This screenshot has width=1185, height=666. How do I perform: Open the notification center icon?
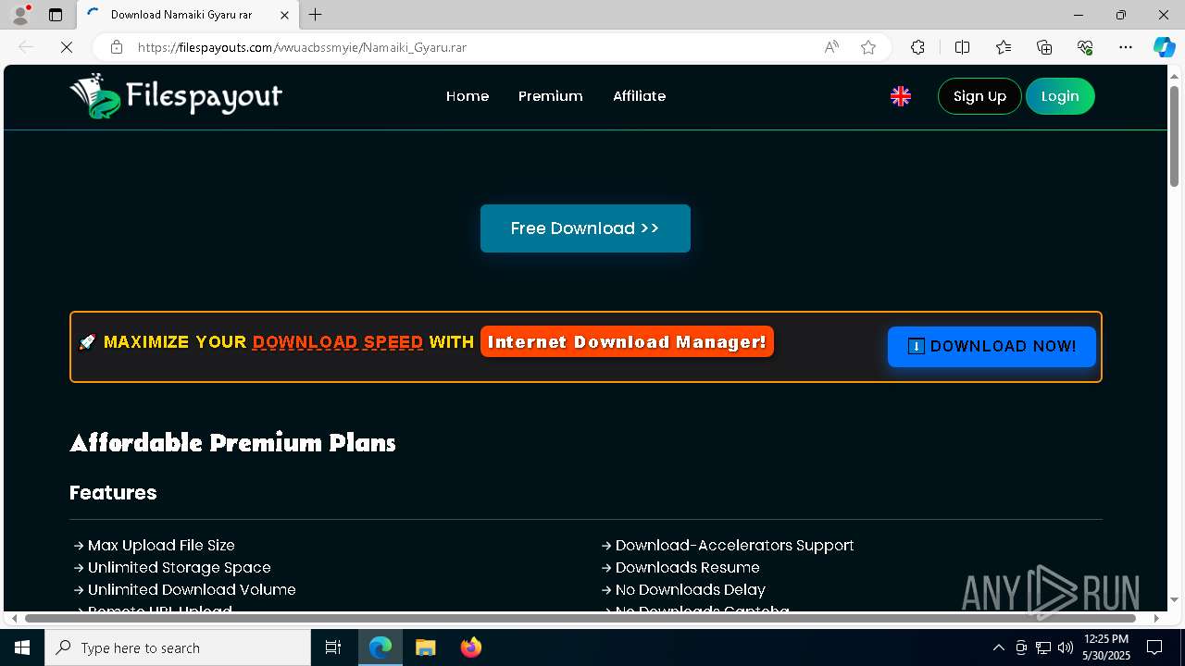[x=1154, y=647]
